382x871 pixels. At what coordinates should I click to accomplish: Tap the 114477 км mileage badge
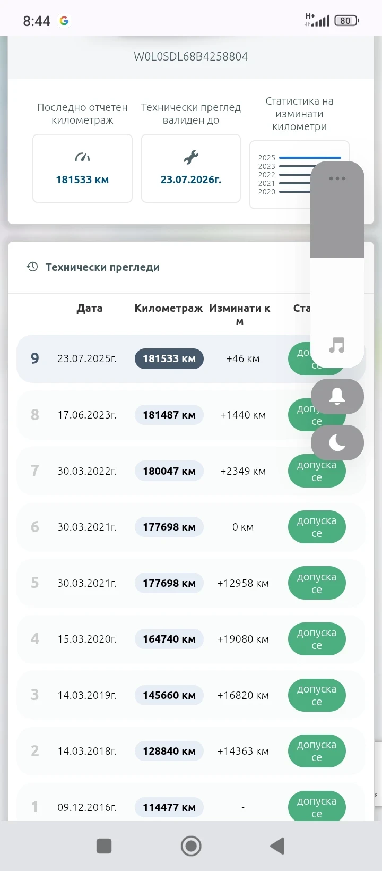[x=169, y=807]
